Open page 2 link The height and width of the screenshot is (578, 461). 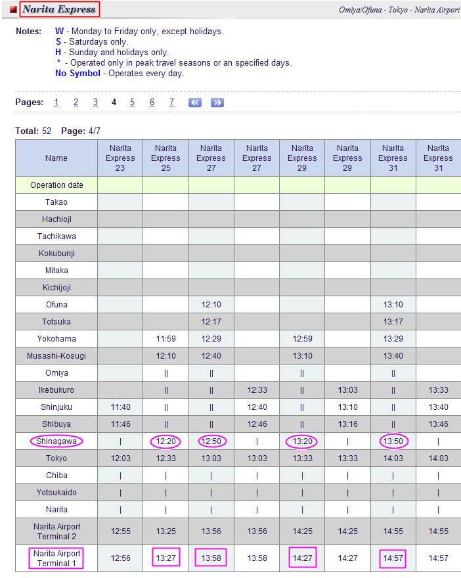click(x=76, y=102)
